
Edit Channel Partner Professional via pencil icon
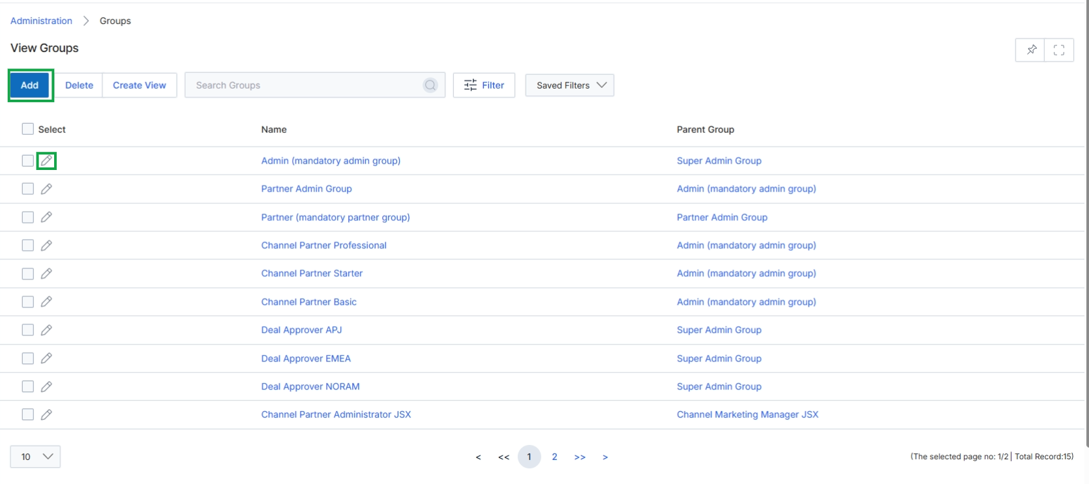46,246
